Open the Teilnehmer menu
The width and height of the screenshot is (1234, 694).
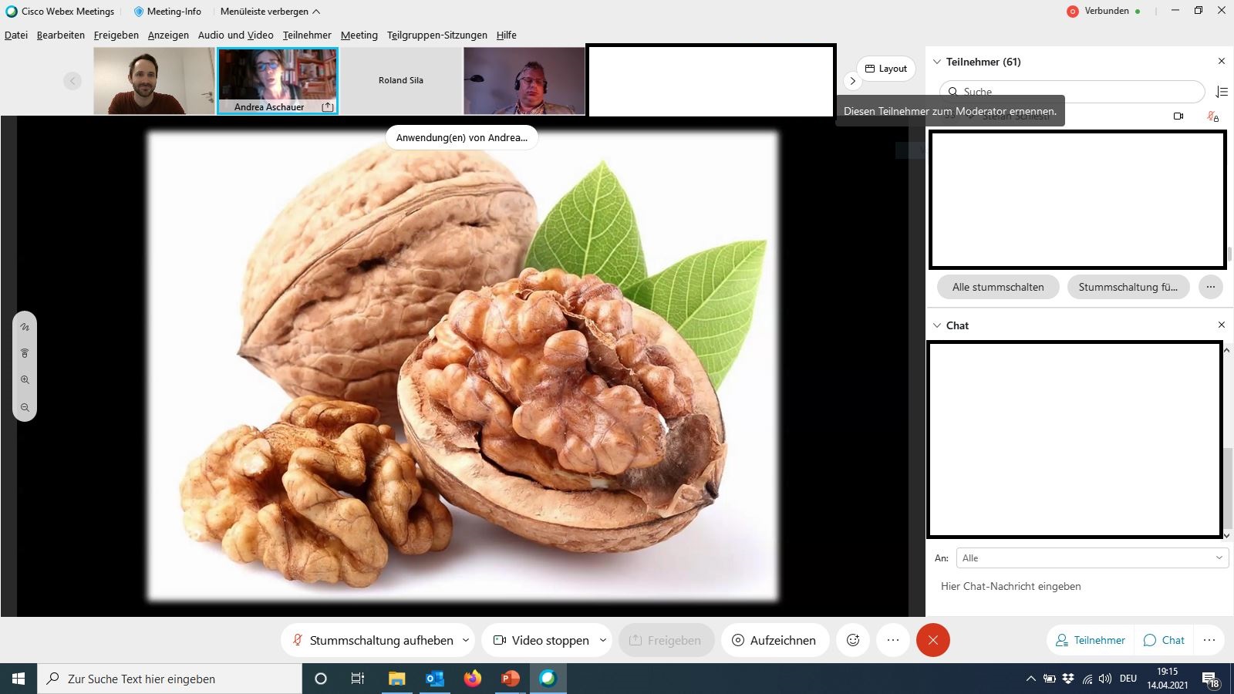pos(307,35)
